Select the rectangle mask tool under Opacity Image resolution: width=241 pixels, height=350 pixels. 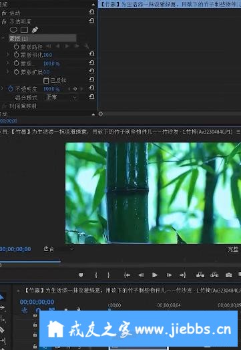click(x=24, y=29)
